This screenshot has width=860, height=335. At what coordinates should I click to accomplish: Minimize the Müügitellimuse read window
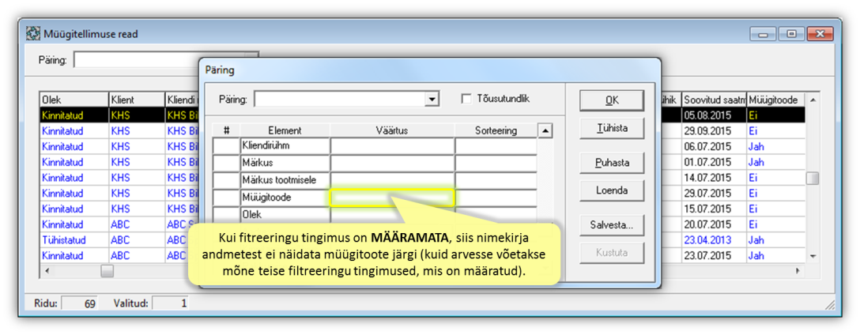(764, 34)
